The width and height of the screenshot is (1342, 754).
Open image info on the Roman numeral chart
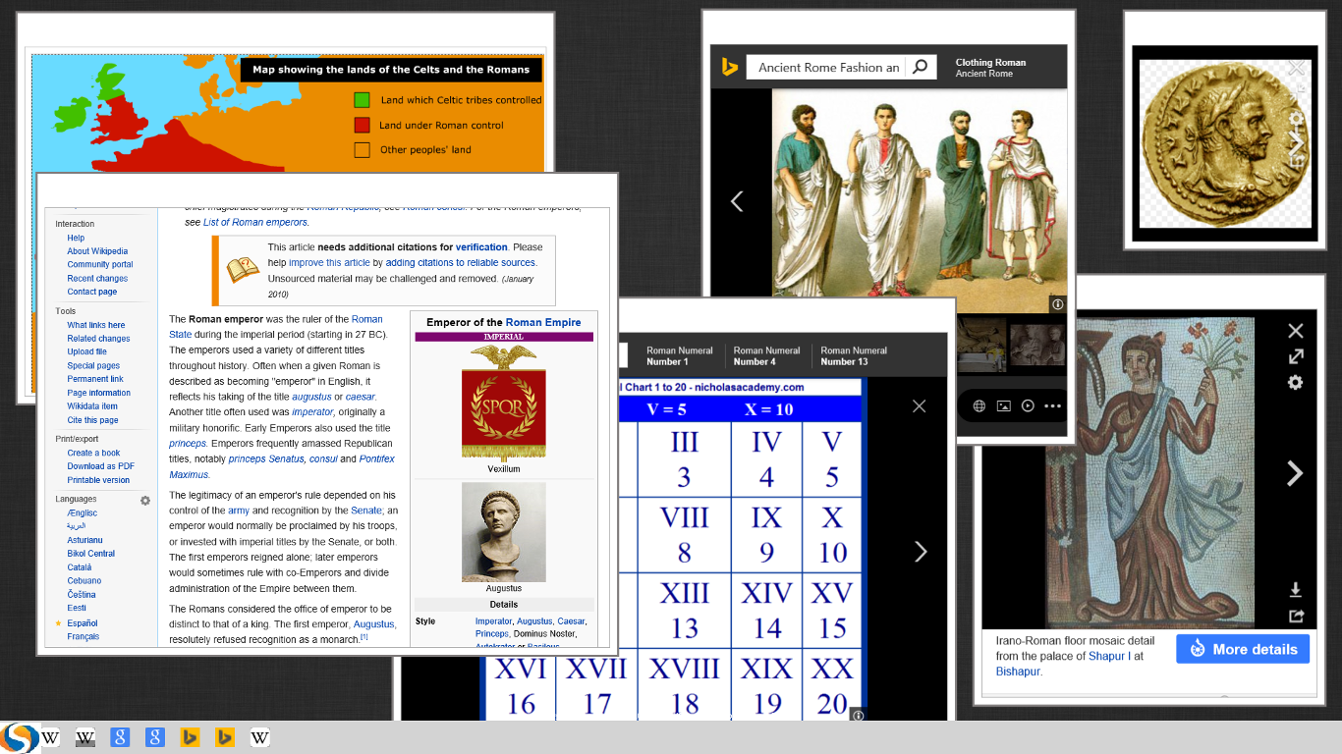click(858, 716)
